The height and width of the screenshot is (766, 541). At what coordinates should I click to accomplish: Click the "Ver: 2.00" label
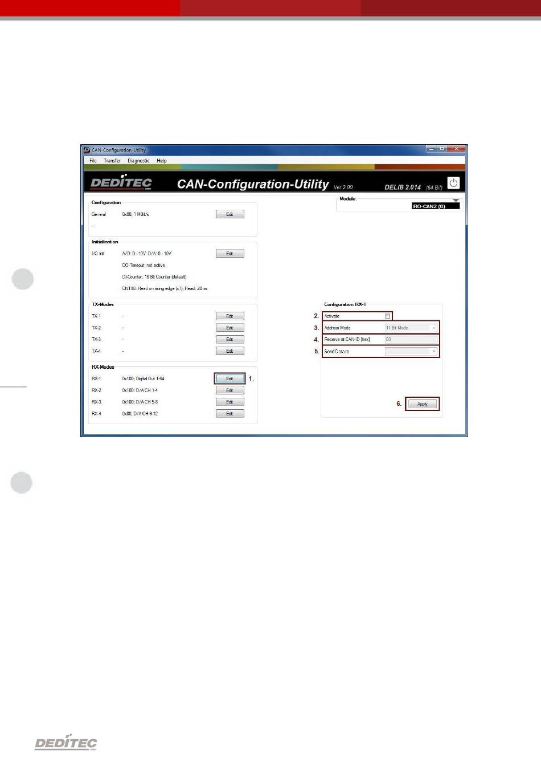343,188
